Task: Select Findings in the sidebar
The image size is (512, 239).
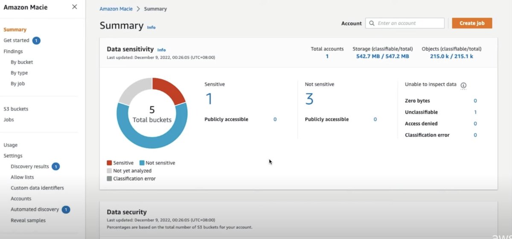Action: pyautogui.click(x=13, y=51)
